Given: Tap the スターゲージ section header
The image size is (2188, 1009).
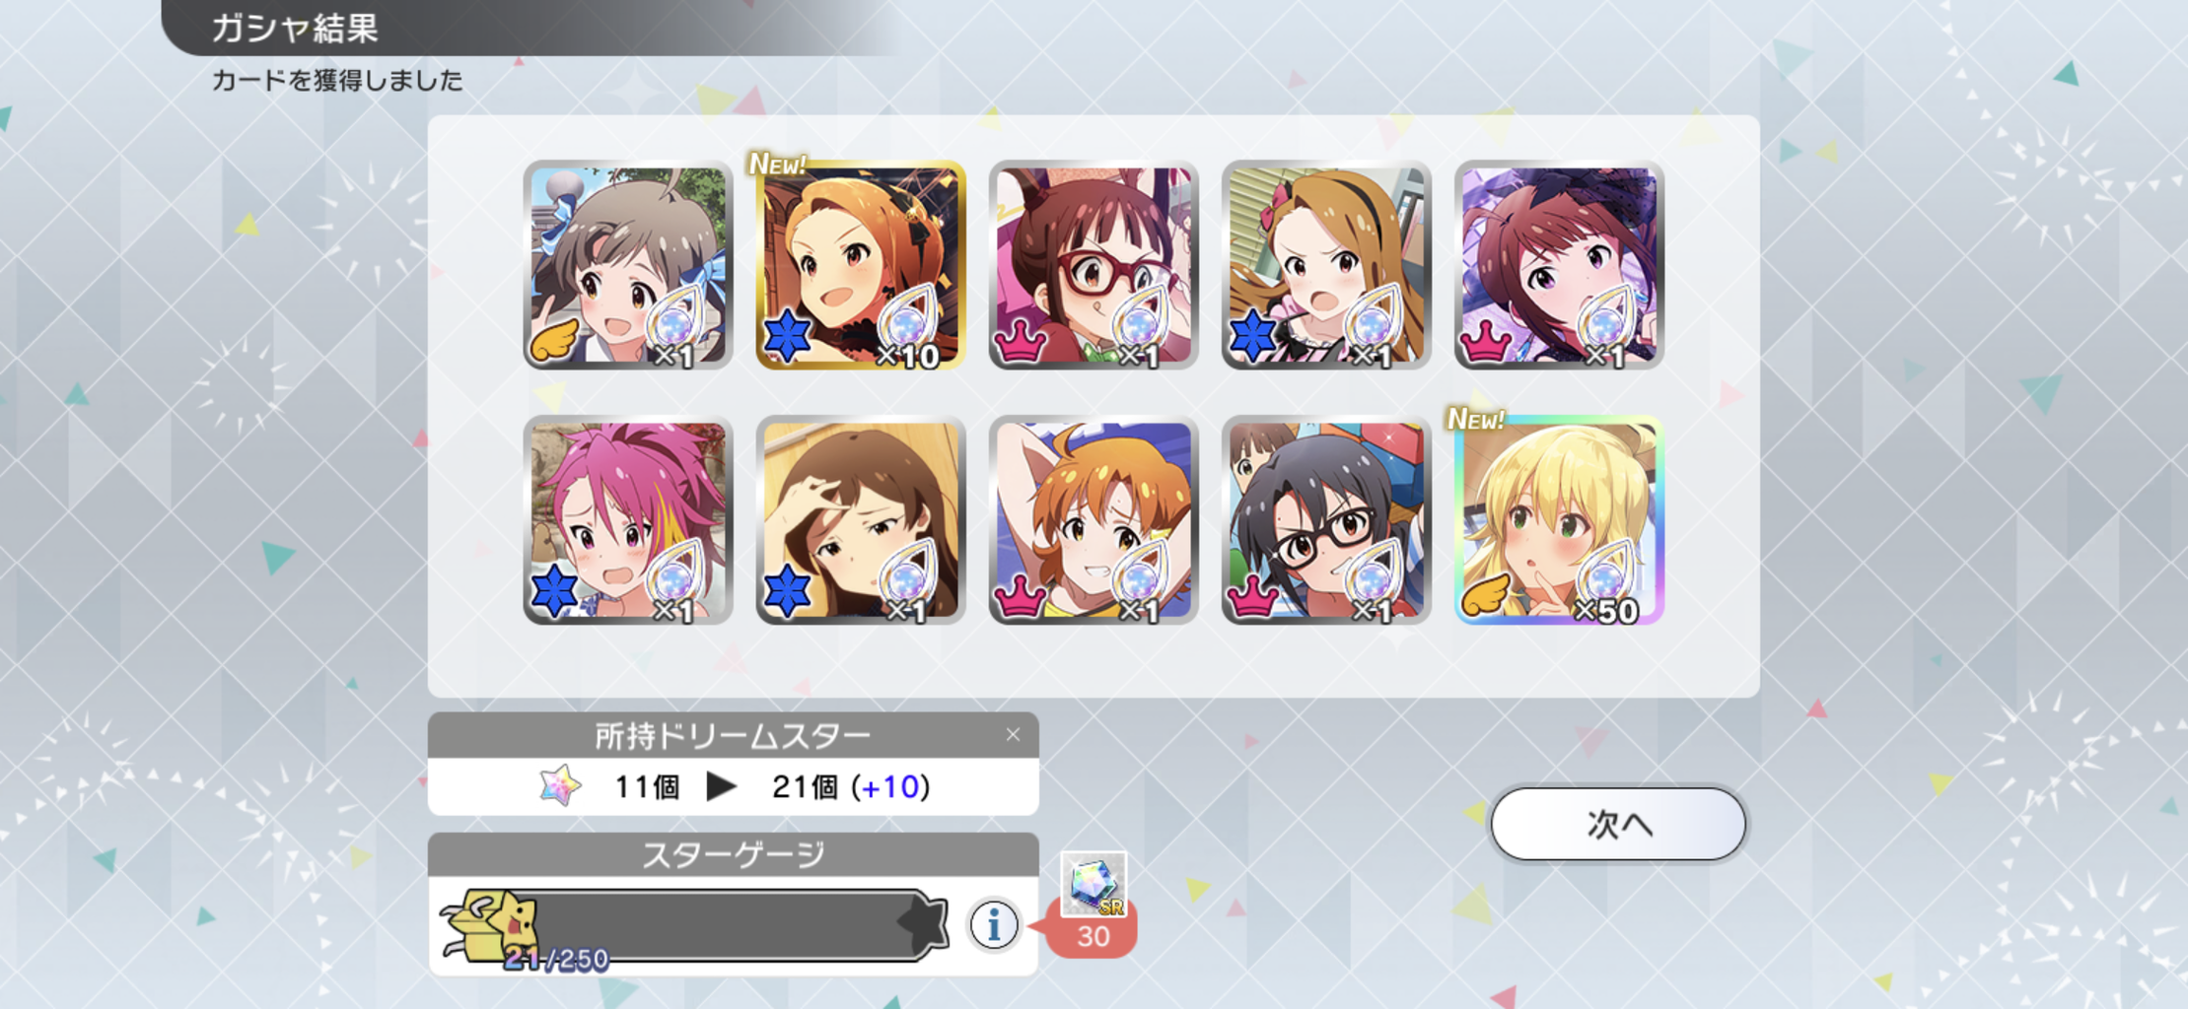Looking at the screenshot, I should pyautogui.click(x=733, y=854).
